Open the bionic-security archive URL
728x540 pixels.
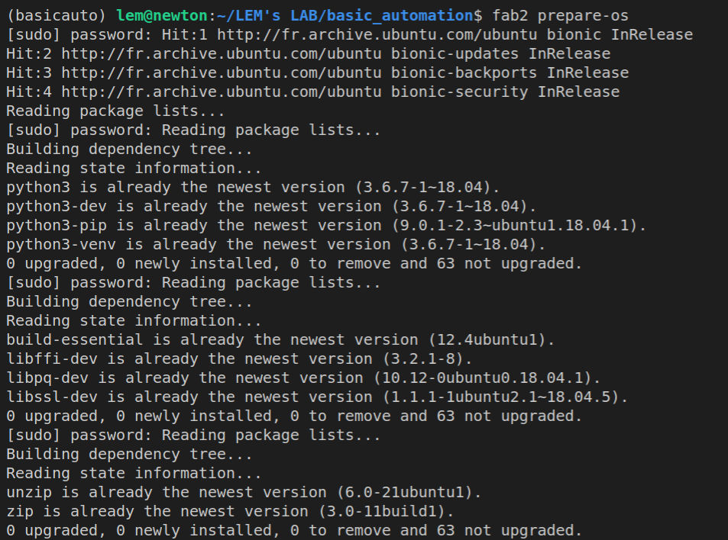(222, 92)
